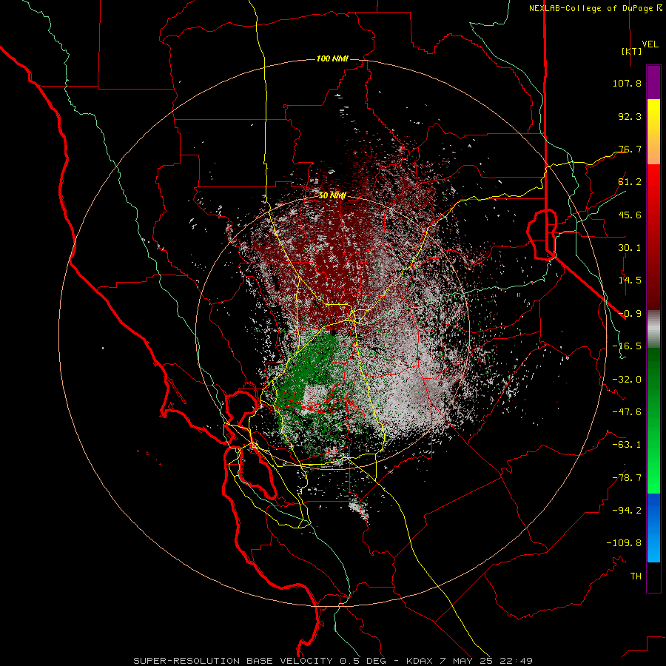Click the 50 NMI range ring label
Screen dimensions: 666x666
(x=332, y=196)
